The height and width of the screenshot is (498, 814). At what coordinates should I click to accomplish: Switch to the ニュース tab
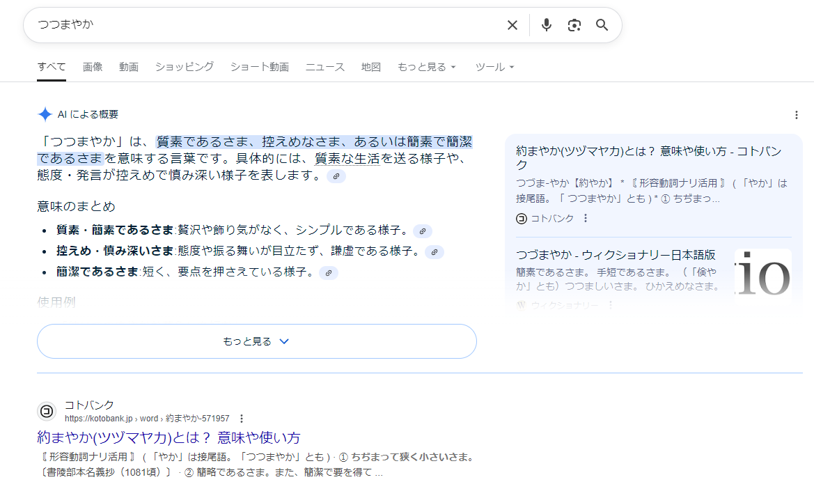point(324,67)
